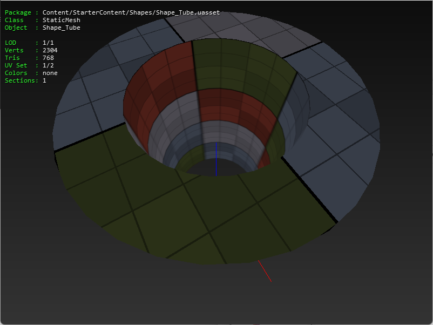This screenshot has width=433, height=325.
Task: Click the LOD value 1/1
Action: click(x=48, y=43)
